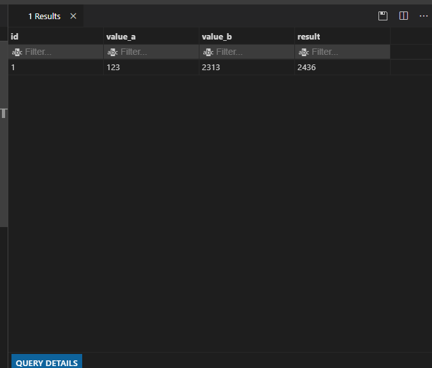Image resolution: width=432 pixels, height=368 pixels.
Task: Open the more actions ellipsis menu
Action: pos(424,16)
